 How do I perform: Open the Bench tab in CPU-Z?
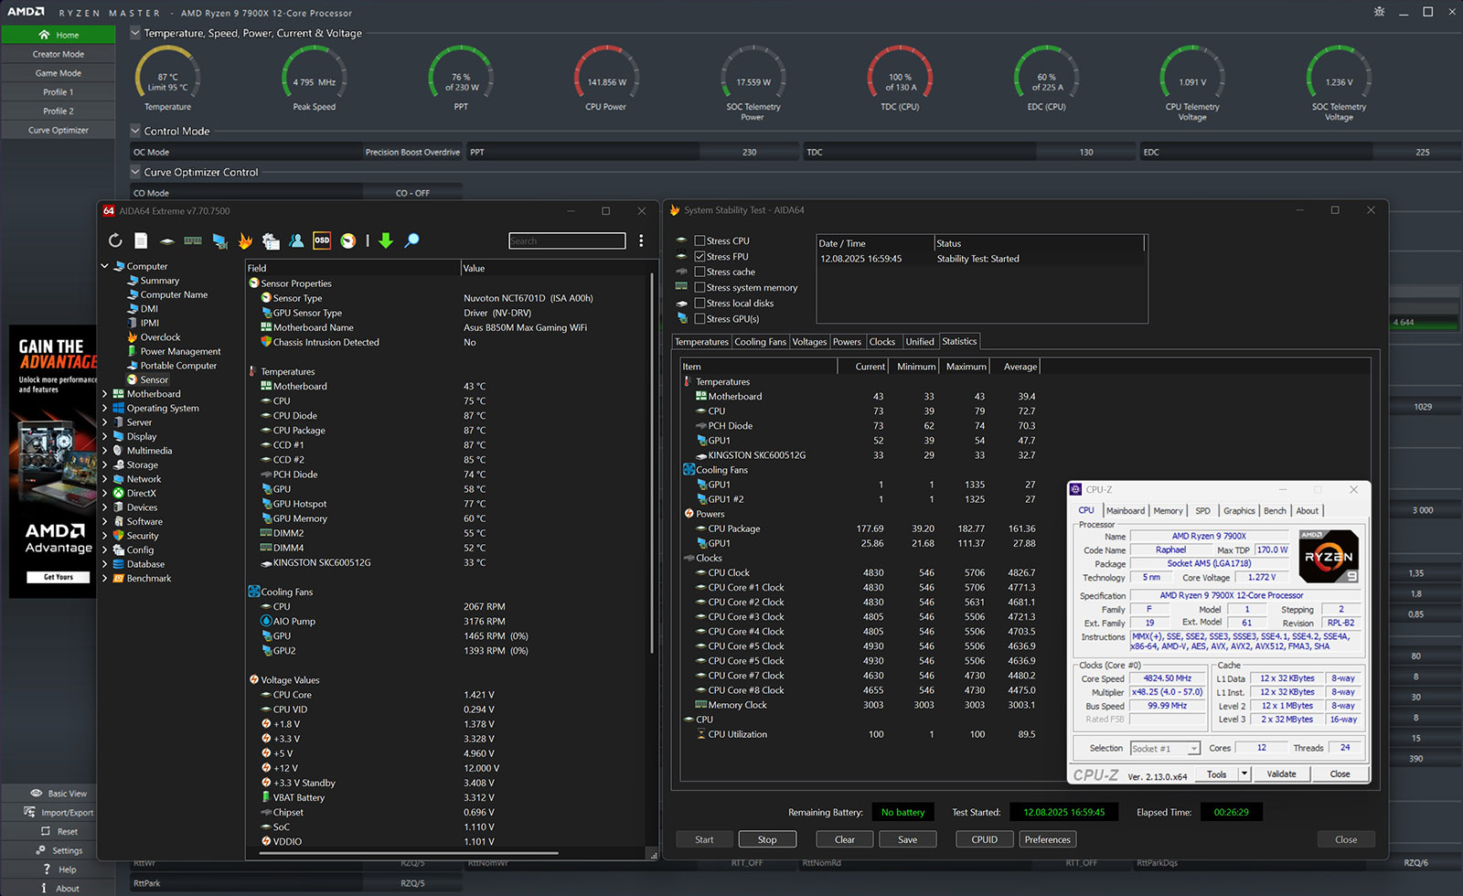click(x=1276, y=511)
